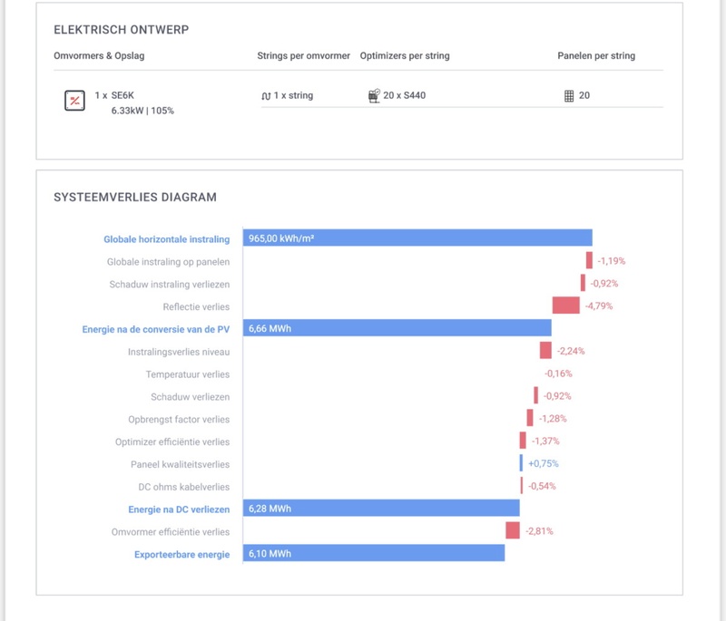Click the '6.33kW | 105%' inverter rating text
Image resolution: width=726 pixels, height=621 pixels.
(142, 111)
